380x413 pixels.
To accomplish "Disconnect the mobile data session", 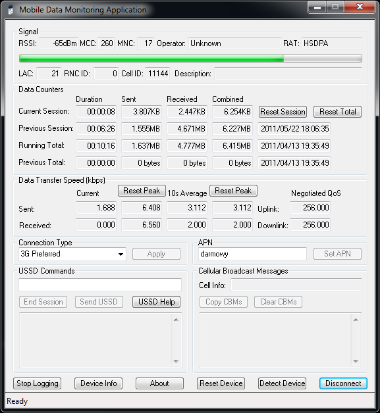I will point(343,383).
